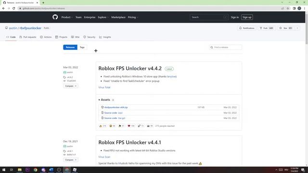The image size is (308, 173).
Task: Open the Compare dropdown for v4.4.1
Action: click(x=71, y=160)
